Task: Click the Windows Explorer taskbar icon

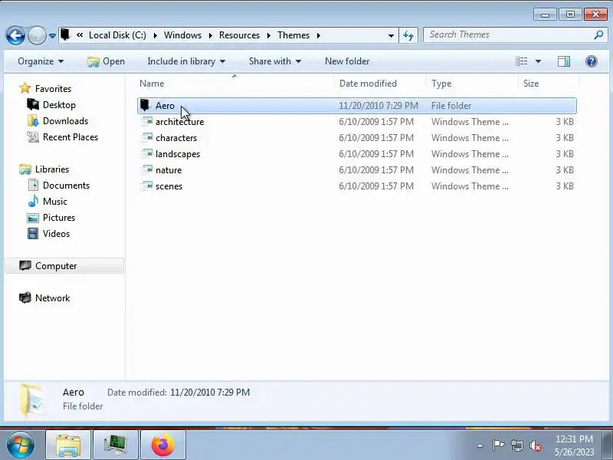Action: coord(68,445)
